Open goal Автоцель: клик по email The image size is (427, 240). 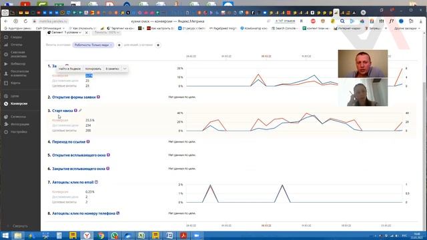[73, 182]
